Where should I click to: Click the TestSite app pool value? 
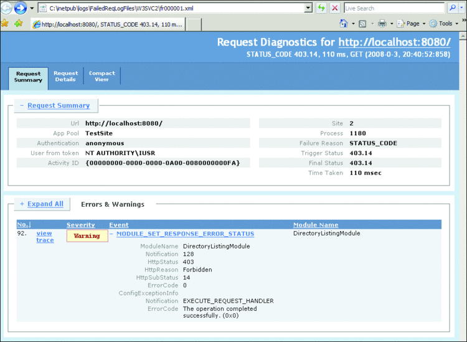tap(99, 133)
